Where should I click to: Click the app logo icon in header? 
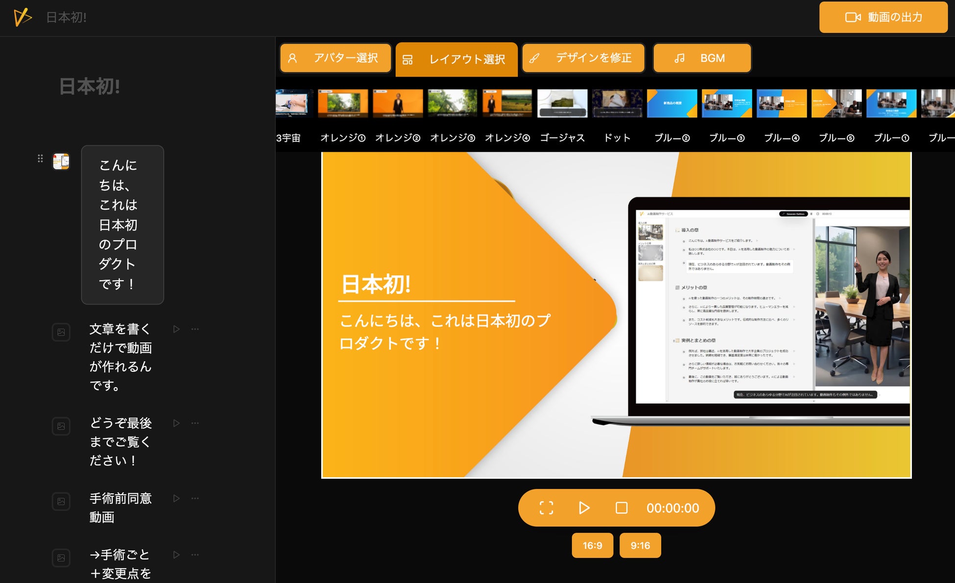[x=23, y=17]
